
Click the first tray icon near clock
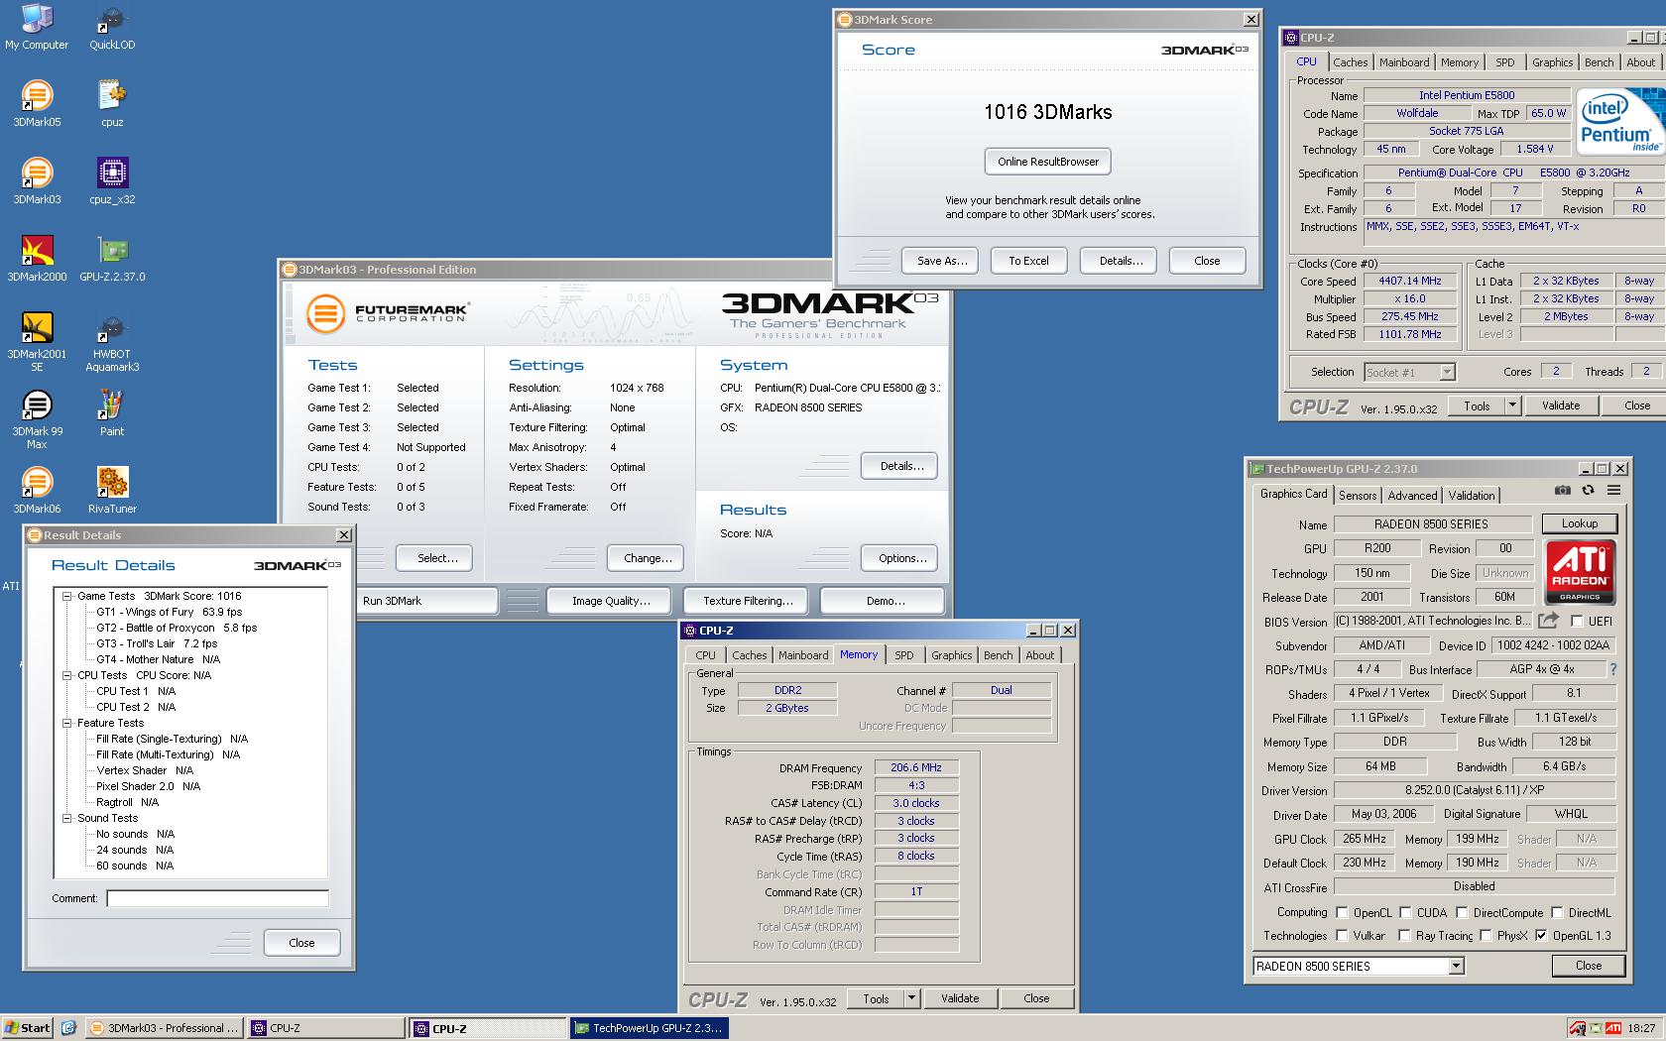coord(1577,1028)
